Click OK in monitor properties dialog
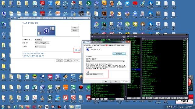This screenshot has width=195, height=109. (106, 81)
